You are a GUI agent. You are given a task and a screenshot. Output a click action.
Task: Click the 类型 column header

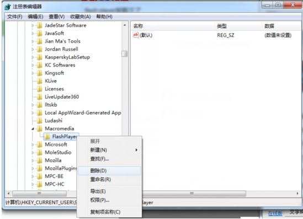238,26
